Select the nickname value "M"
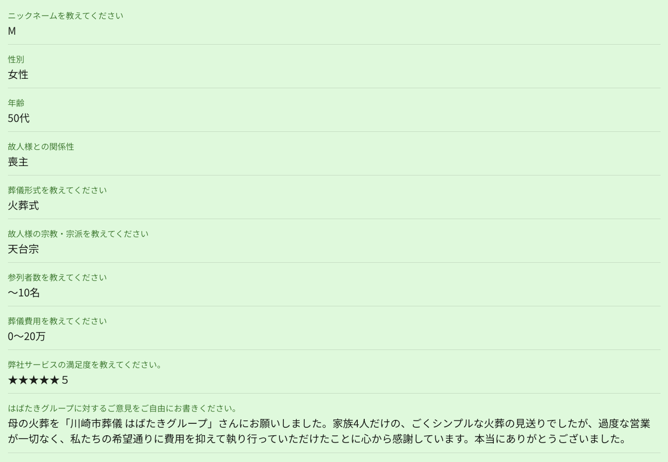The height and width of the screenshot is (462, 668). point(12,31)
